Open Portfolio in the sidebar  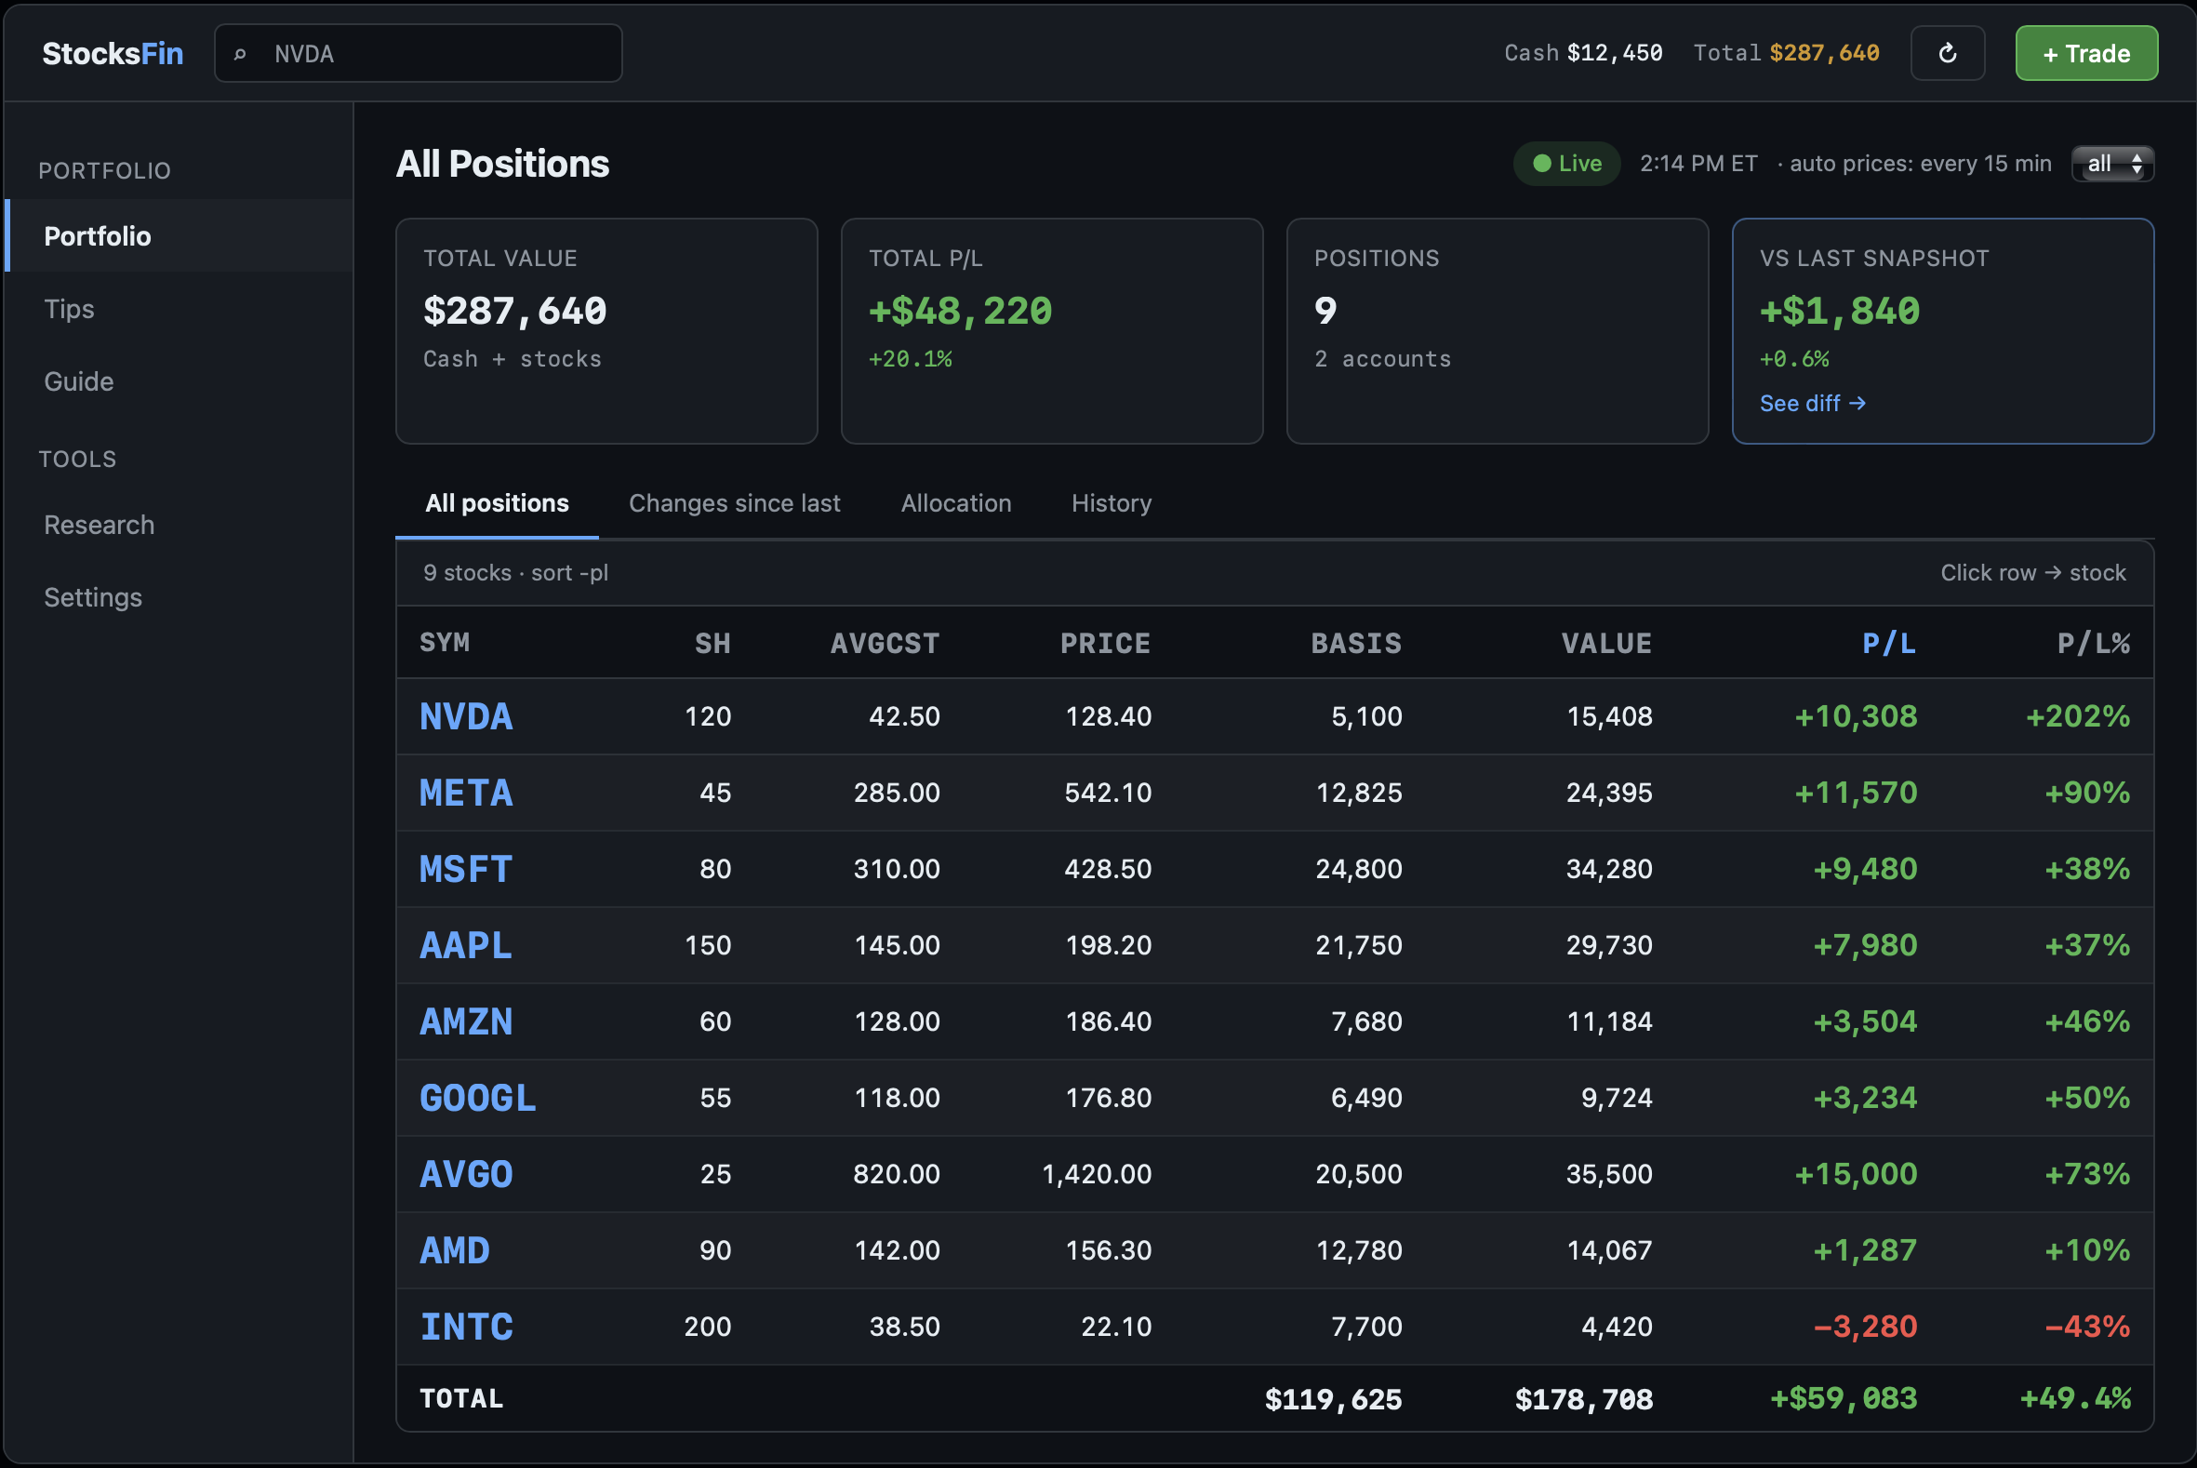tap(178, 236)
